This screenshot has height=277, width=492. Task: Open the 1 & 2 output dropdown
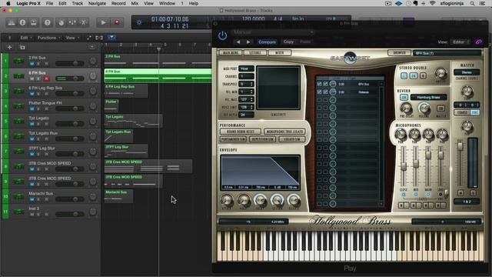pyautogui.click(x=467, y=202)
